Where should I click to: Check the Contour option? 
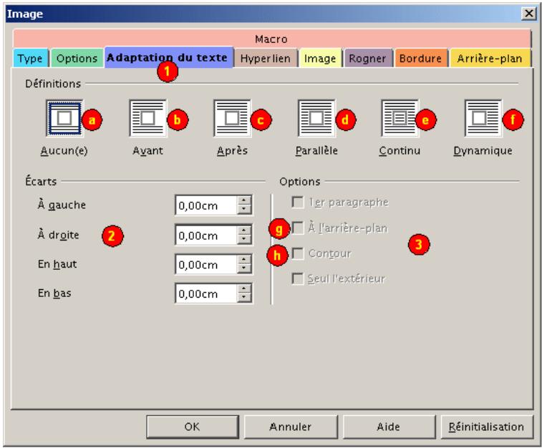[298, 253]
